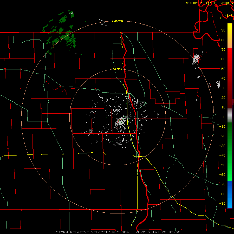
Task: Click the [KT] units label
Action: pyautogui.click(x=222, y=18)
